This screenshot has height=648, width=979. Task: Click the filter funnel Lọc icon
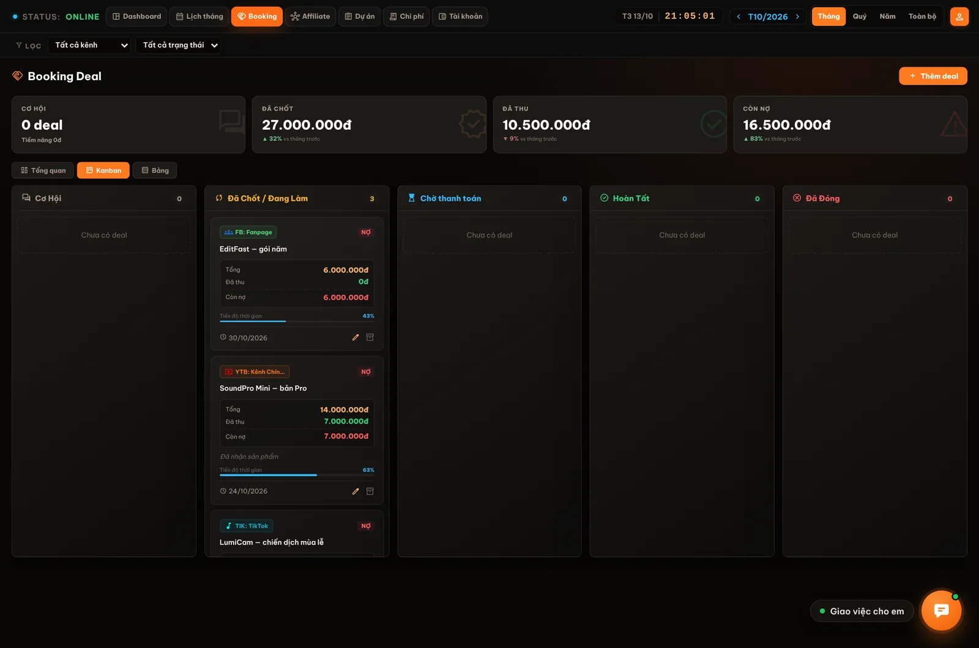click(x=19, y=45)
